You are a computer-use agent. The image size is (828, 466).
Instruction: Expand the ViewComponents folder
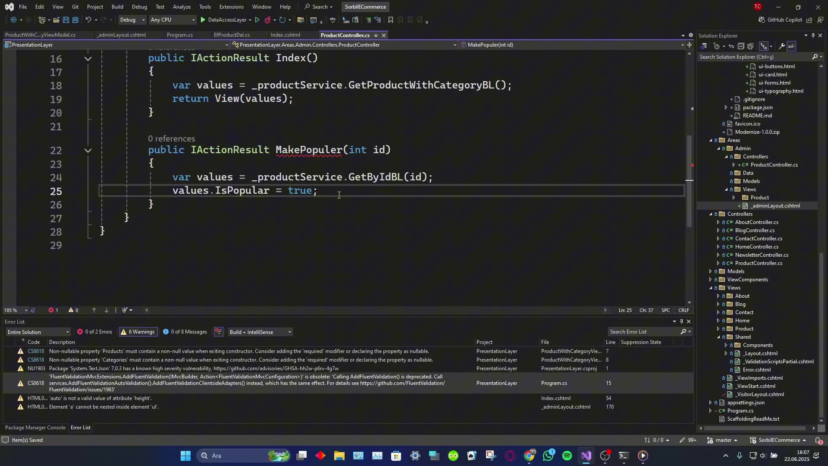[x=710, y=280]
